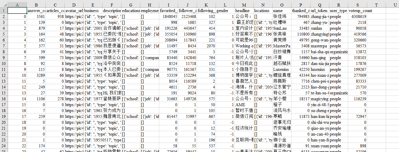Click the name cell 'SunLau'
The width and height of the screenshot is (399, 152).
coord(282,28)
